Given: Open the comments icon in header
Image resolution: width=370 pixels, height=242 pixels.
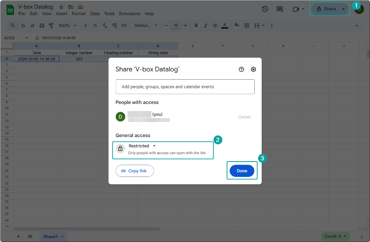Looking at the screenshot, I should click(279, 9).
